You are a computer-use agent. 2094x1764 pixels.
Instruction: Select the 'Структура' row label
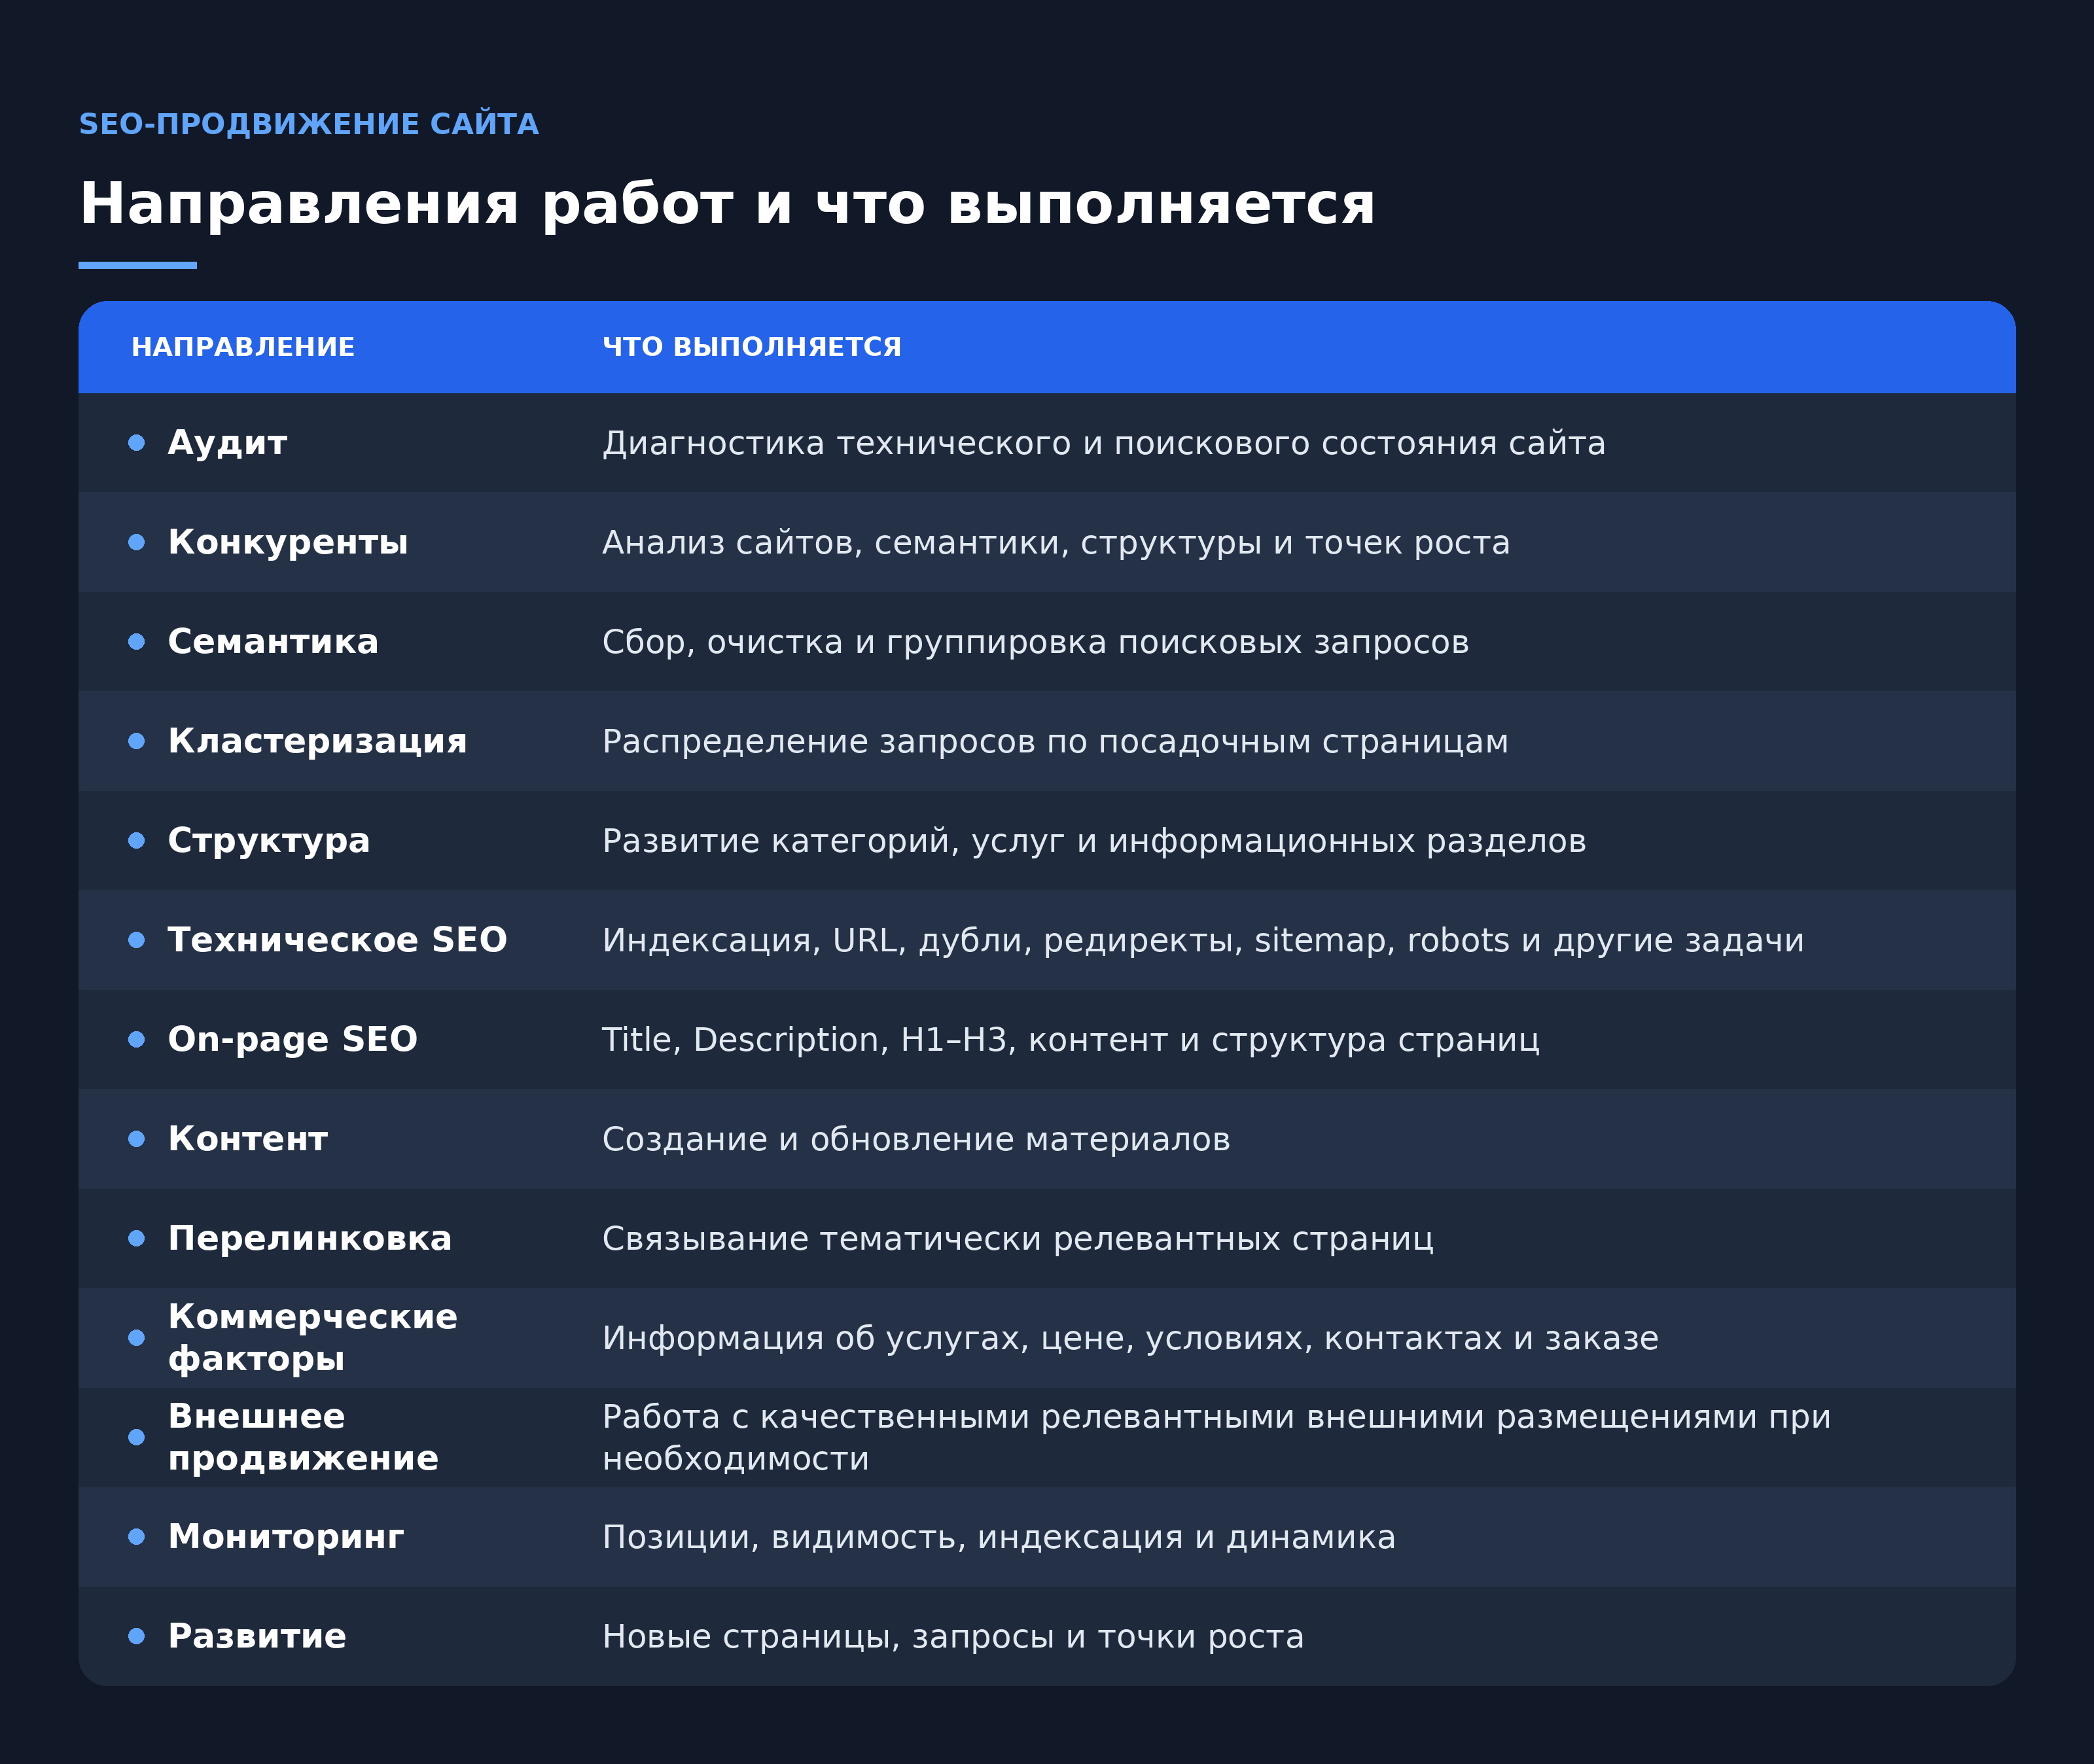pyautogui.click(x=269, y=840)
